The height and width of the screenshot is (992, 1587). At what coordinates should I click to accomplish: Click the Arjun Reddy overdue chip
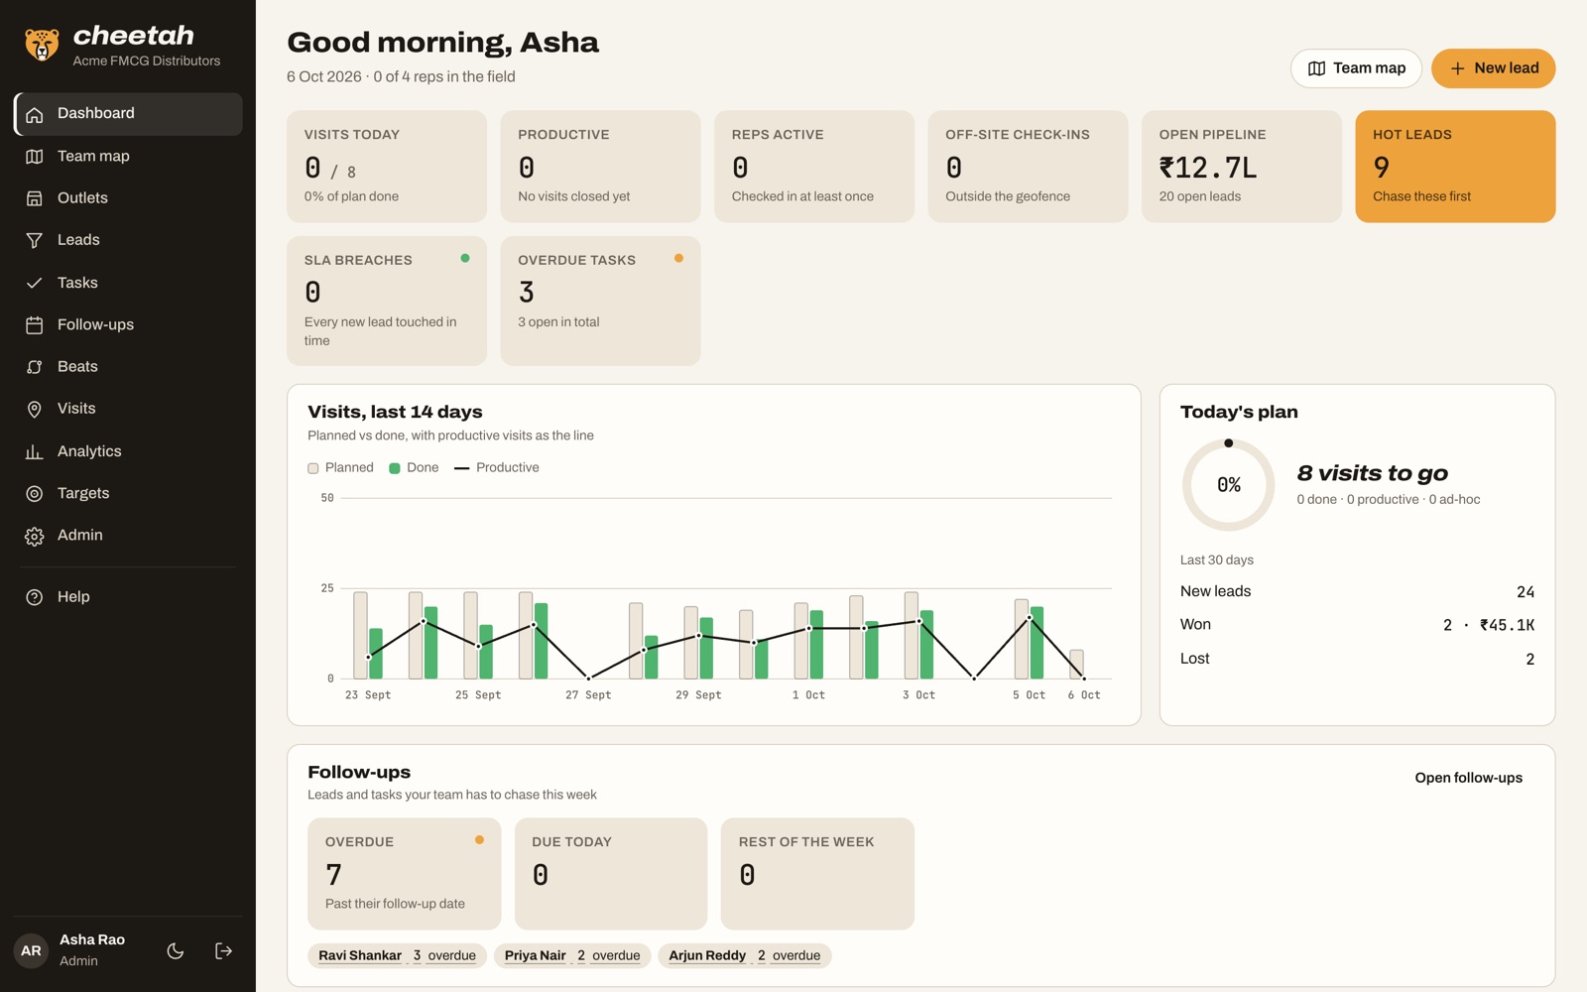pos(745,955)
